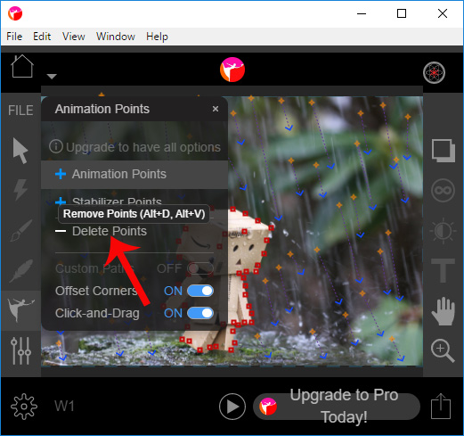Click the W1 label in bottom bar
Image resolution: width=464 pixels, height=436 pixels.
click(64, 407)
